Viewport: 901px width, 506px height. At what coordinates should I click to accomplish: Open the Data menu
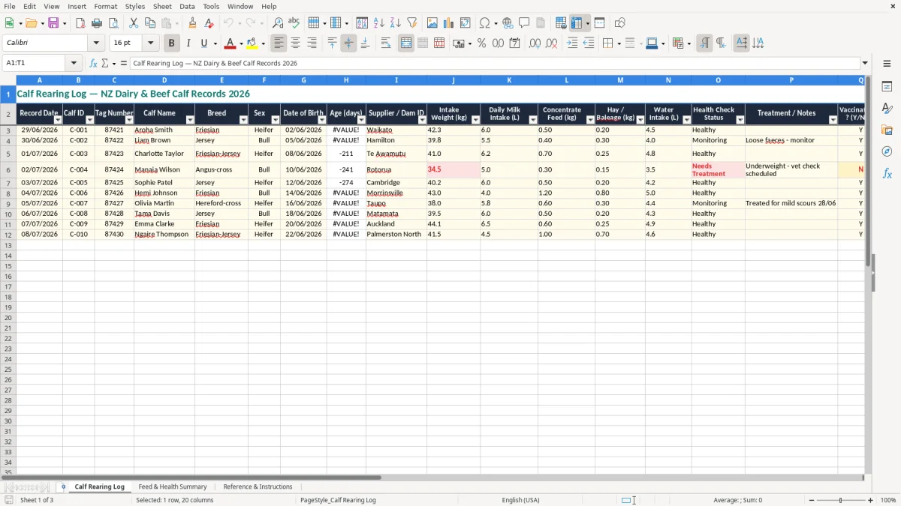coord(187,6)
